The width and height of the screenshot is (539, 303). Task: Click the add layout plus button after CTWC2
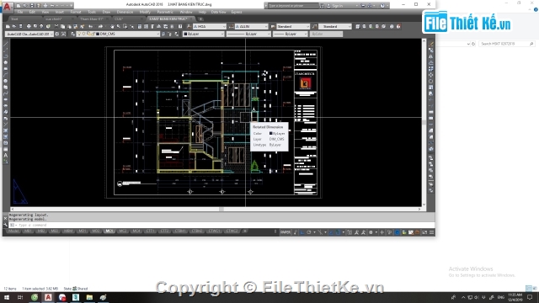click(x=245, y=231)
